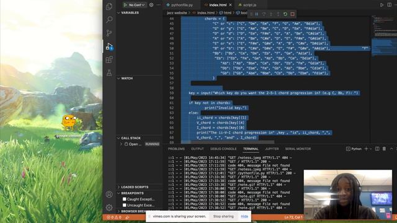Expand the Open... running session in call stack
Image resolution: width=397 pixels, height=223 pixels.
pyautogui.click(x=121, y=144)
